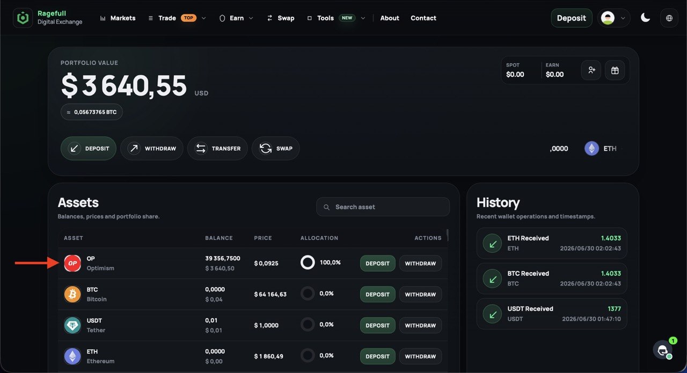The height and width of the screenshot is (373, 687).
Task: Click the ETH allocation ring chart
Action: (308, 355)
